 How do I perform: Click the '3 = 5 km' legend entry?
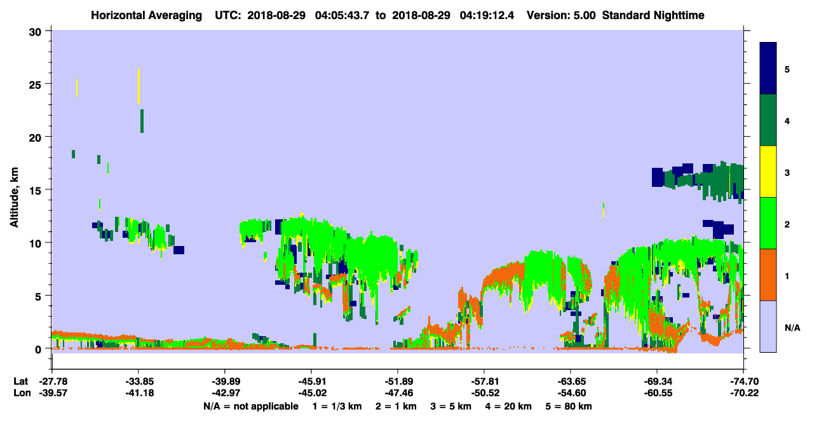coord(451,406)
